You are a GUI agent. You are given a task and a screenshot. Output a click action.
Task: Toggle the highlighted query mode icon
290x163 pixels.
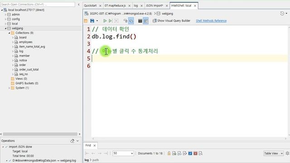coord(131,21)
